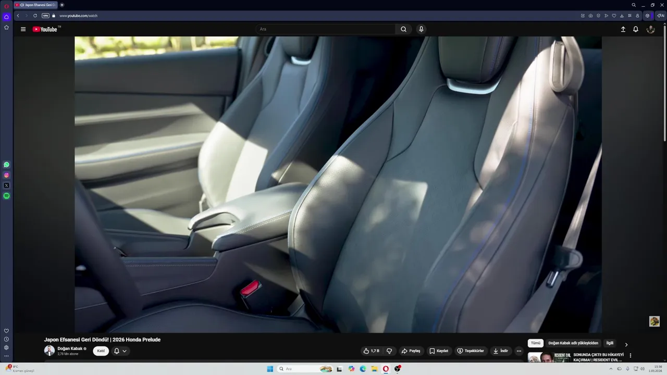Click the Windows taskbar search box
This screenshot has width=667, height=375.
305,369
